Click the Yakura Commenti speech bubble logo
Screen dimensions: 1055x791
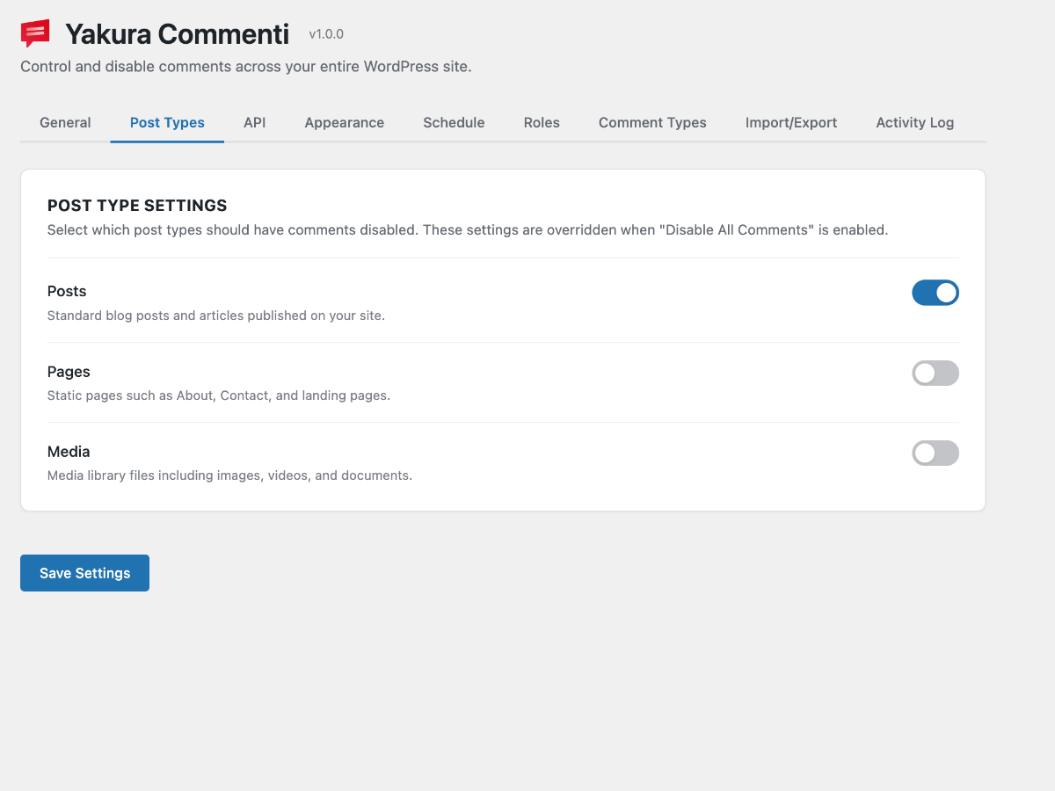click(x=33, y=32)
